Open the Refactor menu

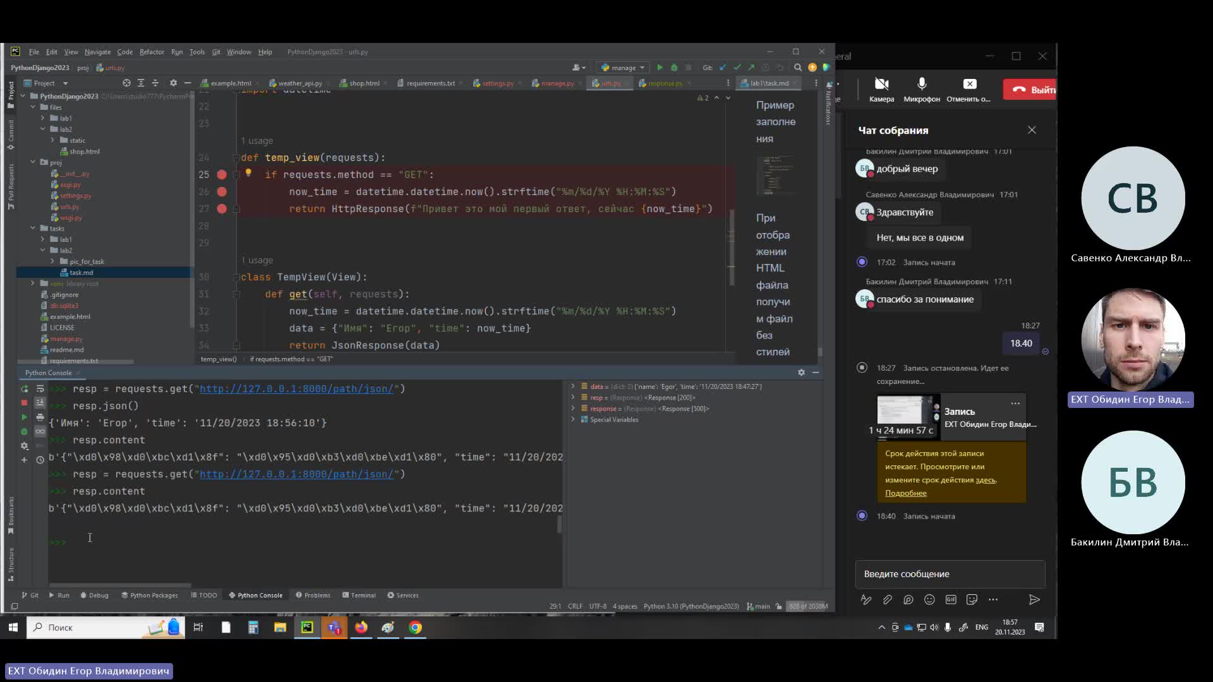pyautogui.click(x=152, y=52)
